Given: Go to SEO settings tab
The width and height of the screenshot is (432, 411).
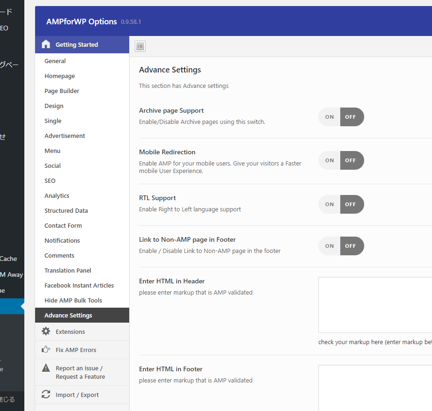Looking at the screenshot, I should 82,181.
